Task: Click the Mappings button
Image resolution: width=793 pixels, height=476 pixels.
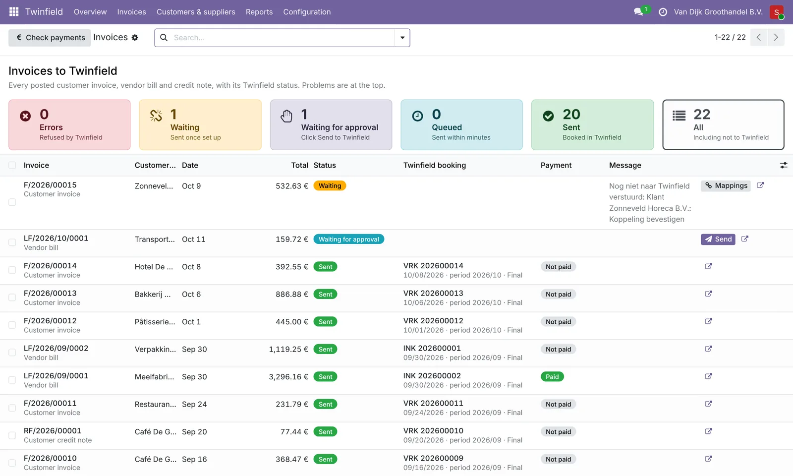Action: pos(726,185)
